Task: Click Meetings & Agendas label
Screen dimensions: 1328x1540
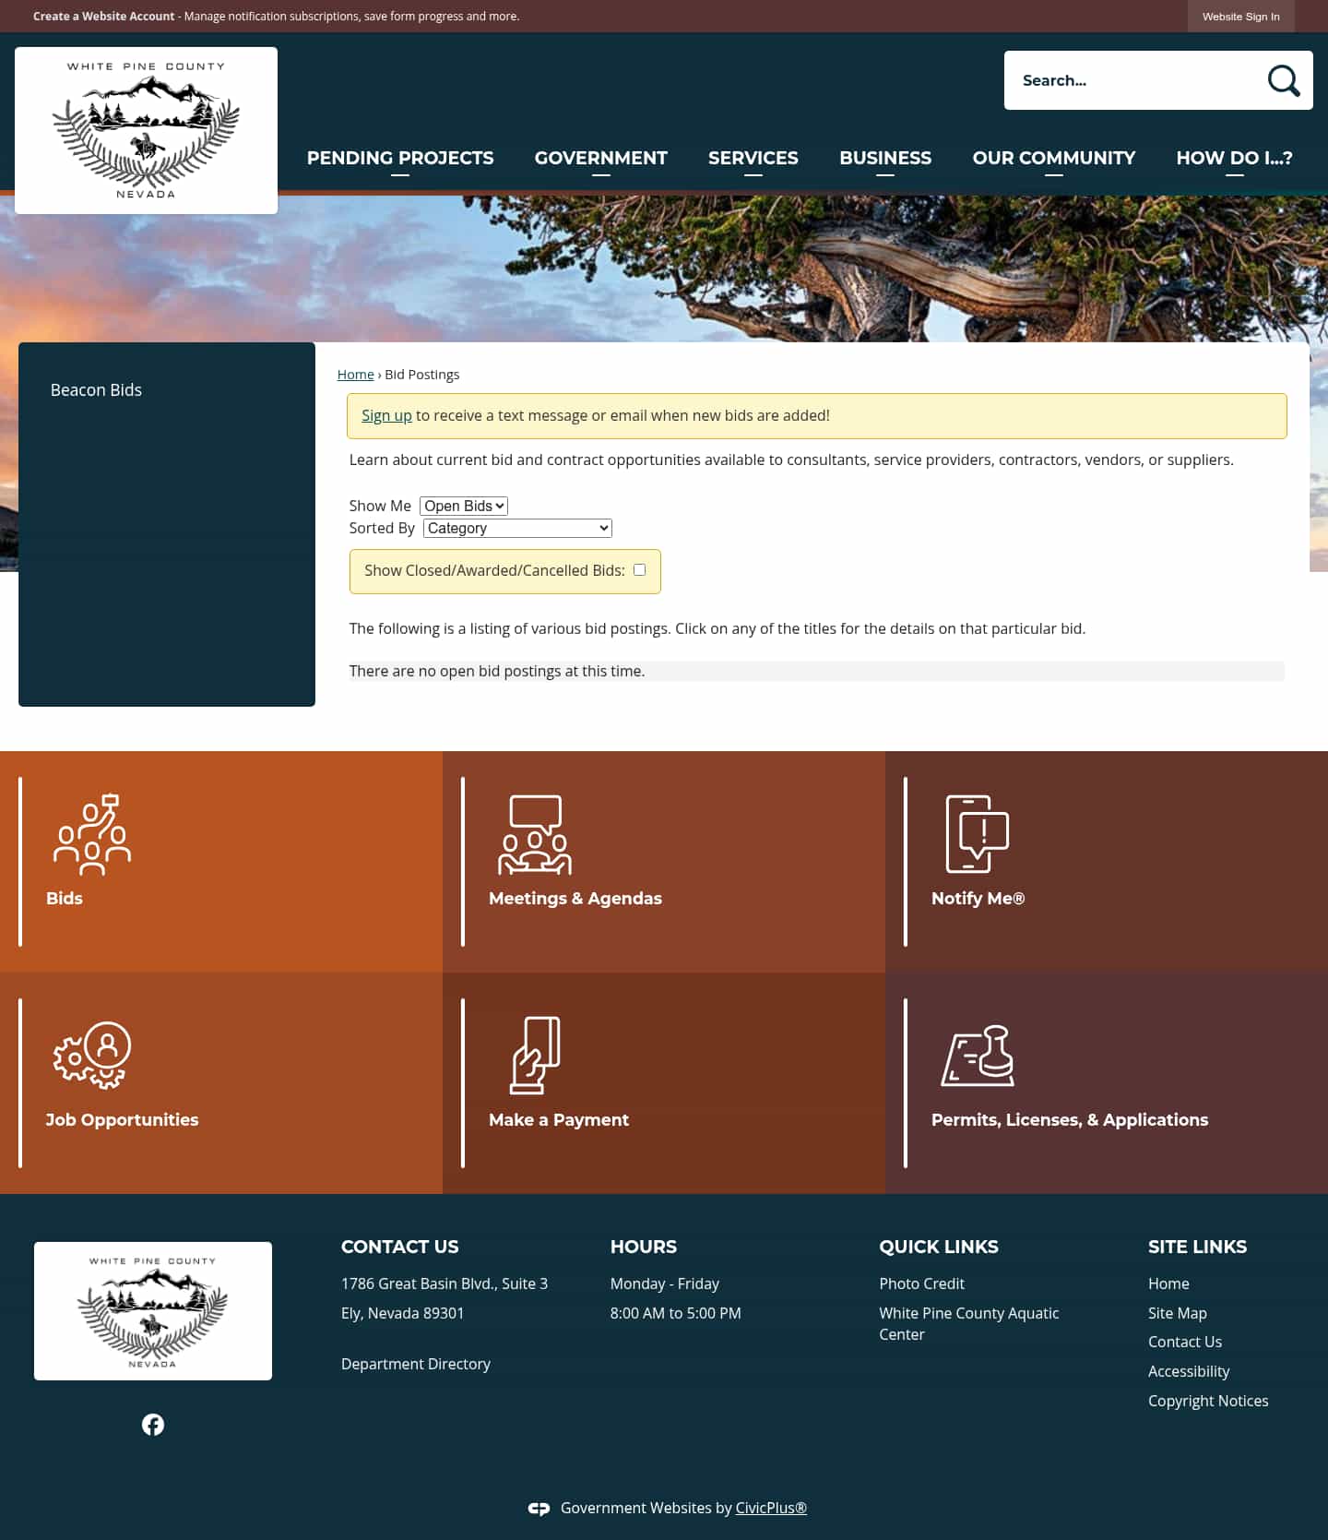Action: click(575, 899)
